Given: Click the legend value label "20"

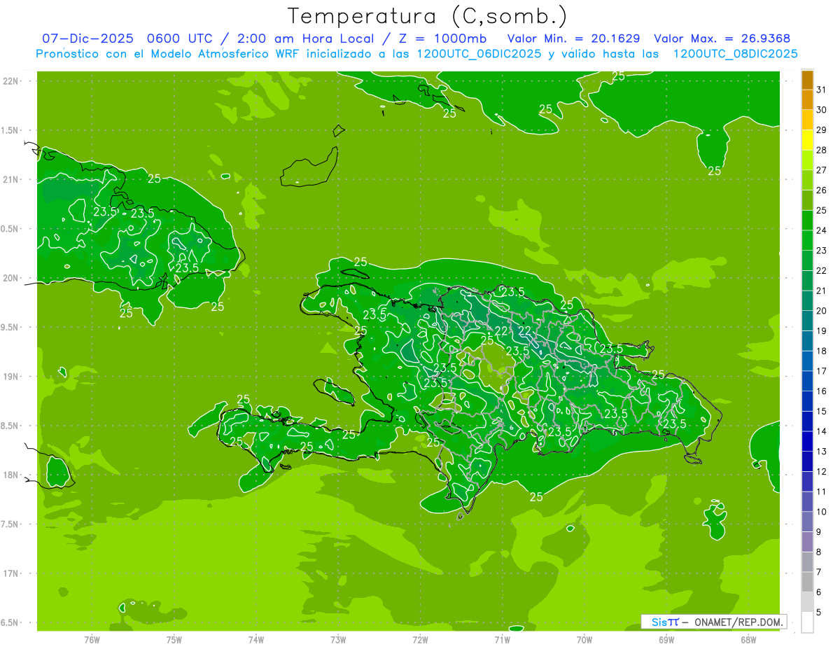Looking at the screenshot, I should pos(822,311).
